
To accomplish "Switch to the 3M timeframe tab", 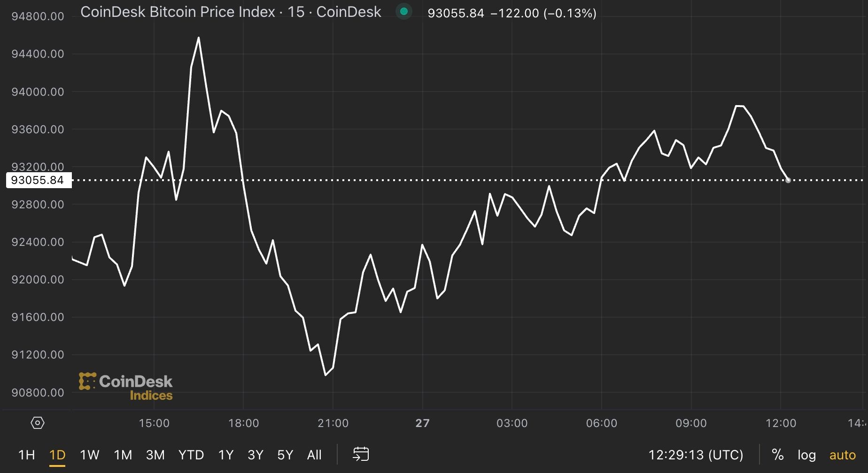I will click(x=155, y=454).
